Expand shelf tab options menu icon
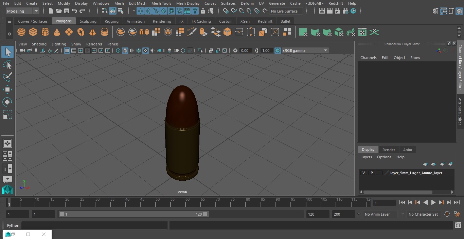The image size is (464, 239). click(10, 22)
